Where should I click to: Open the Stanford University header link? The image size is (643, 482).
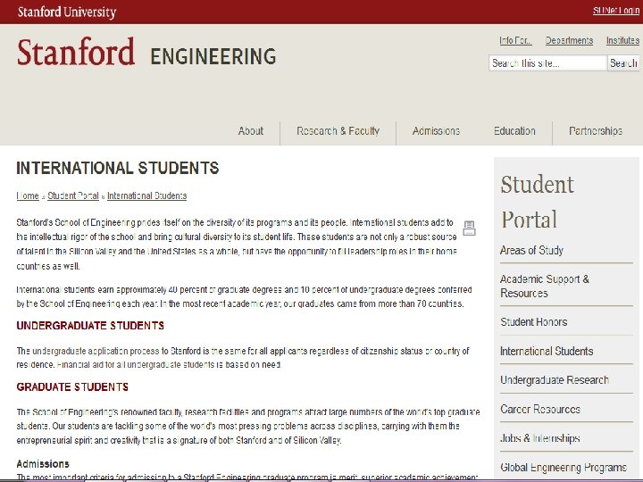click(x=67, y=12)
